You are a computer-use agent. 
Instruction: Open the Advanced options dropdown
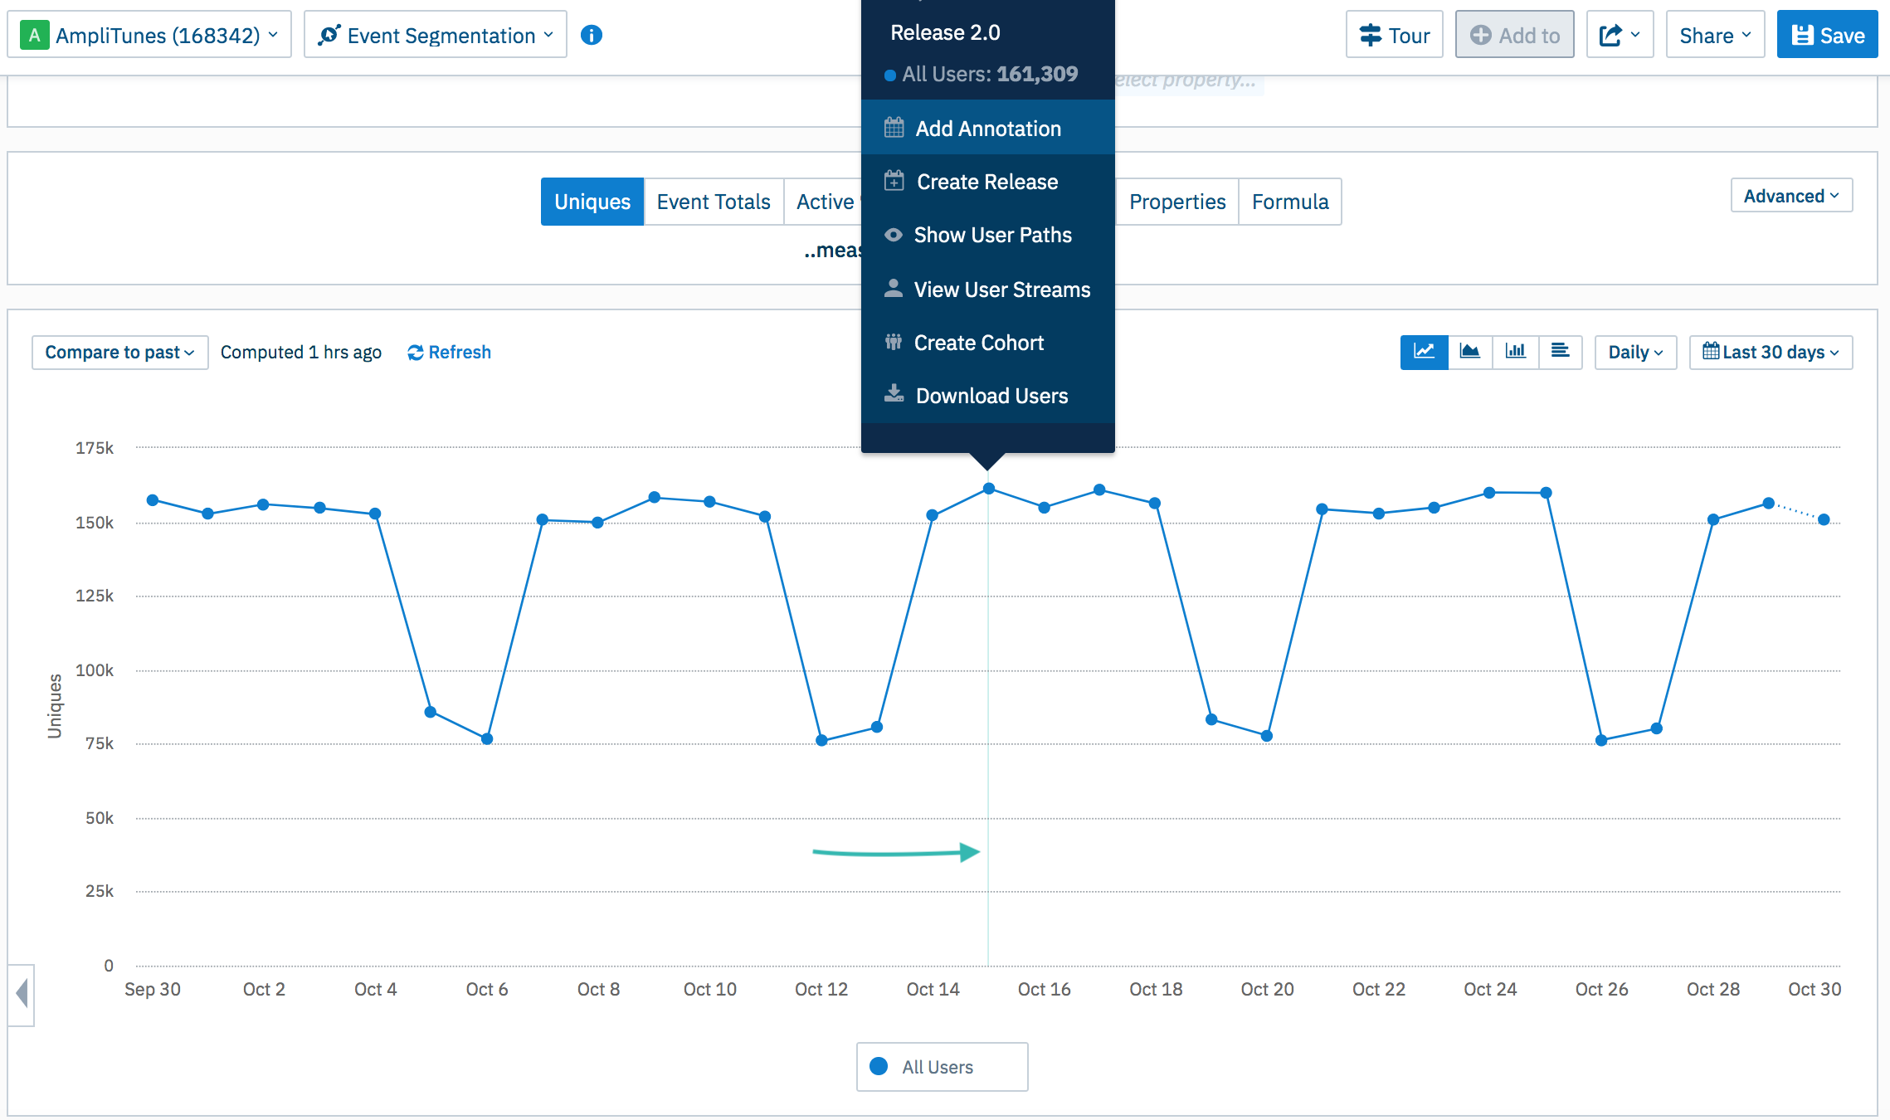1790,196
